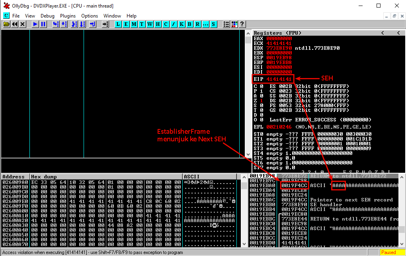Click the Hex dump column header
Image resolution: width=406 pixels, height=256 pixels.
tap(106, 177)
